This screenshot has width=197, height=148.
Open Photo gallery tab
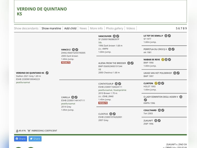pos(114,28)
